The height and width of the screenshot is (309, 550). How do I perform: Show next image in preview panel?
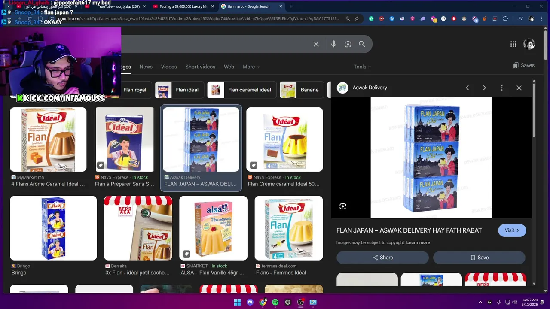pos(484,88)
